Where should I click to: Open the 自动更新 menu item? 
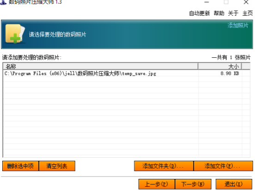tap(199, 13)
